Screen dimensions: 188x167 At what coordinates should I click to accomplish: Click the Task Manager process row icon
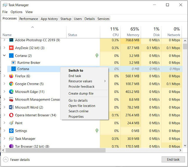pyautogui.click(x=11, y=139)
